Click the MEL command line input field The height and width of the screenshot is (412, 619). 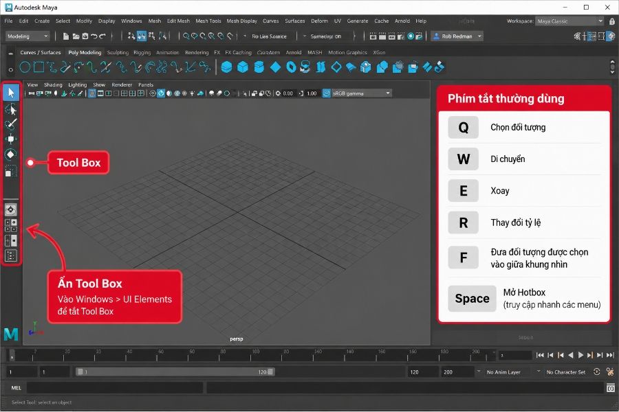click(x=114, y=388)
